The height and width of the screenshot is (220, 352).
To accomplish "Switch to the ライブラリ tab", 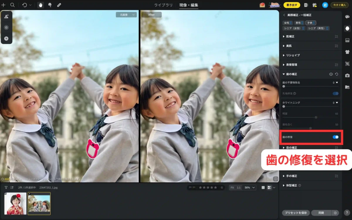I will click(163, 5).
